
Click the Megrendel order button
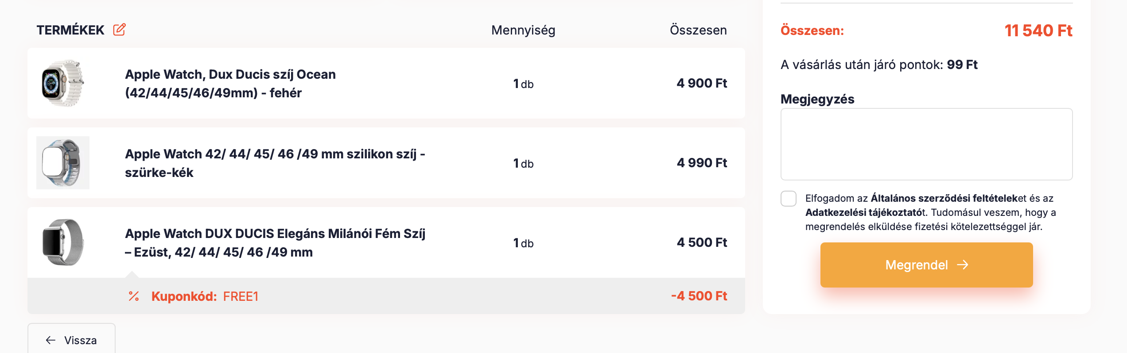pyautogui.click(x=926, y=265)
